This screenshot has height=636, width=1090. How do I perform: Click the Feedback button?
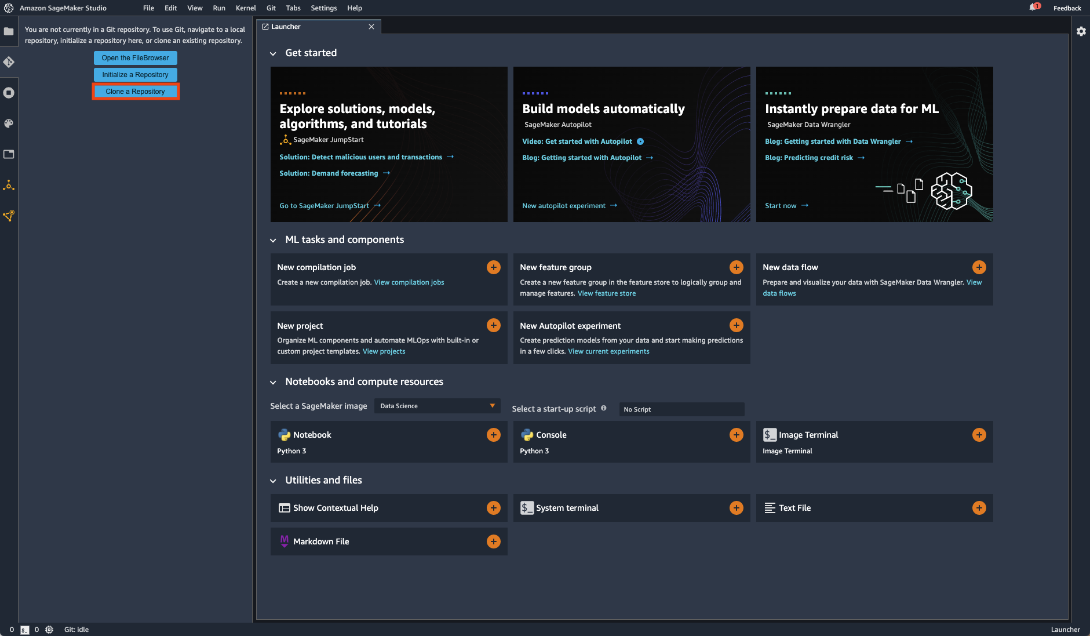tap(1067, 8)
